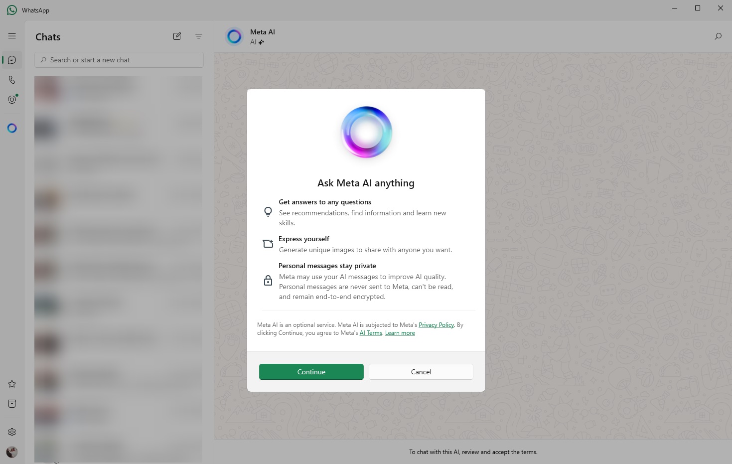Image resolution: width=732 pixels, height=464 pixels.
Task: Open Meta's Privacy Policy link
Action: tap(436, 325)
